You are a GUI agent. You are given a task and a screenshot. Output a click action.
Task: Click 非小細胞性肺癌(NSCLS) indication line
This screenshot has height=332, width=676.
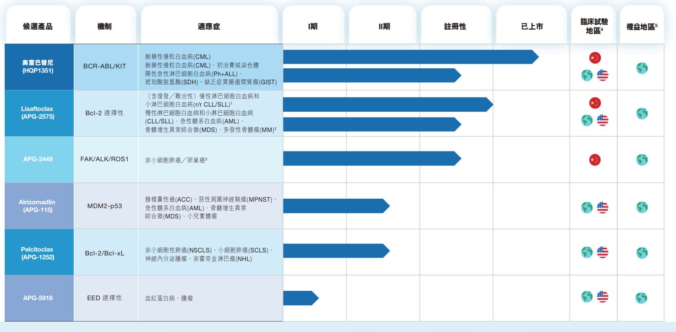209,250
